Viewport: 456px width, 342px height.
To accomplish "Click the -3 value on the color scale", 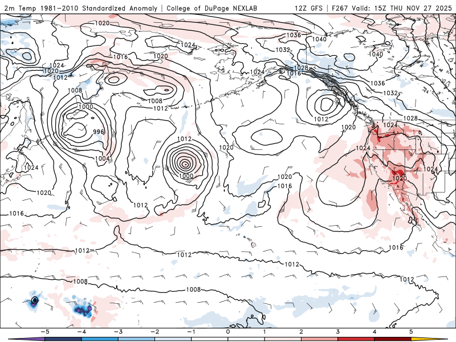I will click(118, 332).
